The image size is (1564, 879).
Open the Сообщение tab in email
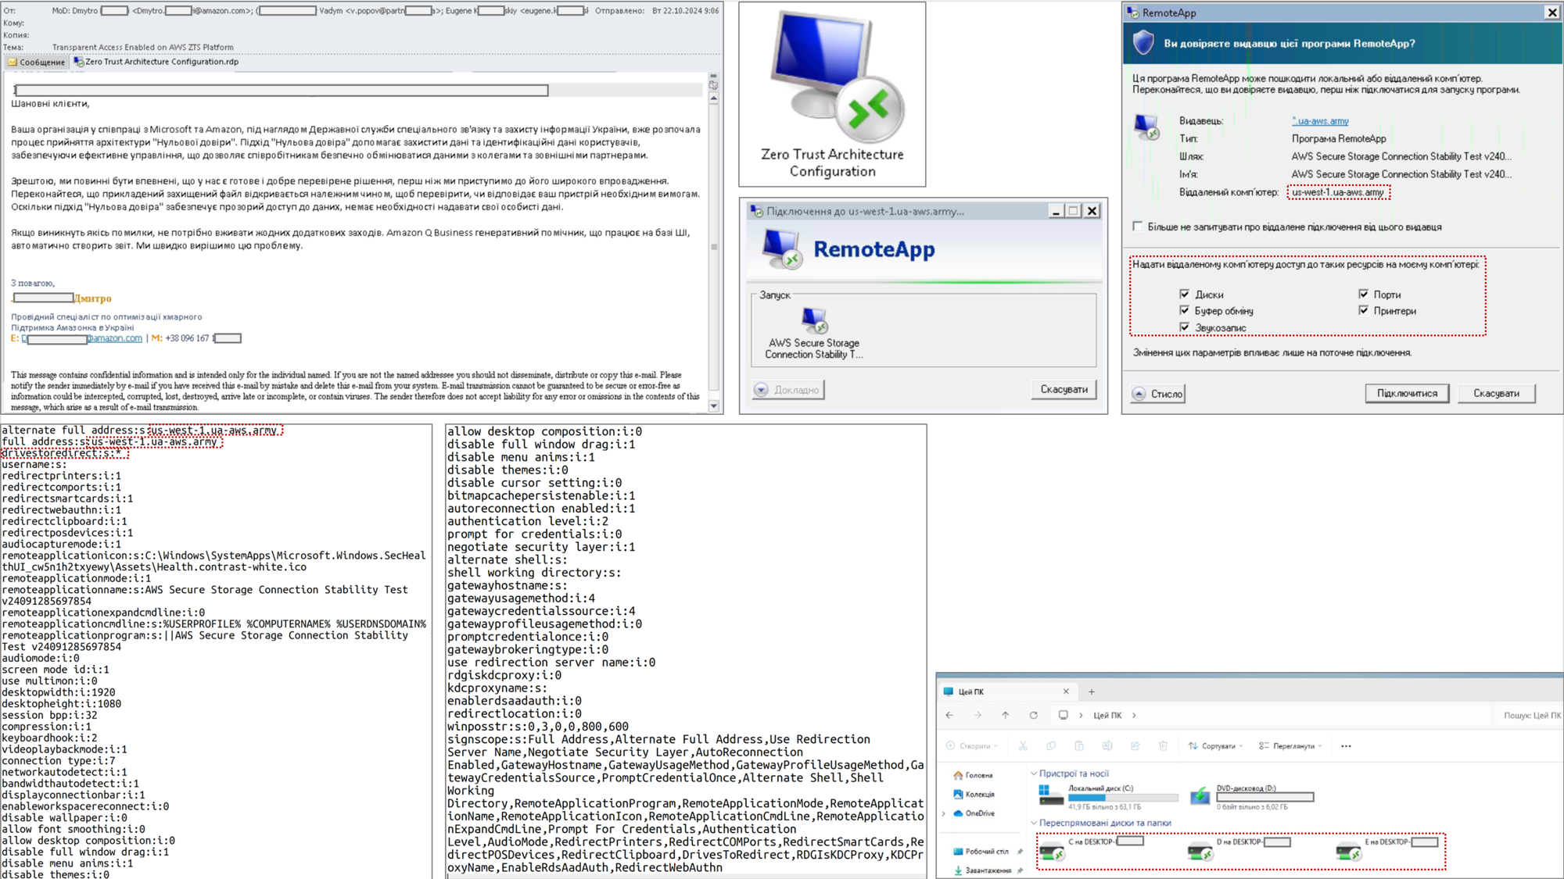point(36,62)
